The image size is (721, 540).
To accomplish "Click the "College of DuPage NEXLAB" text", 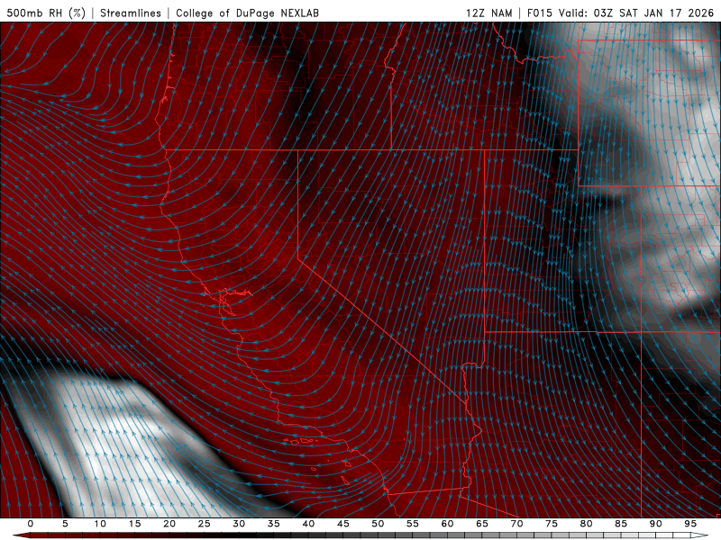I will point(247,13).
